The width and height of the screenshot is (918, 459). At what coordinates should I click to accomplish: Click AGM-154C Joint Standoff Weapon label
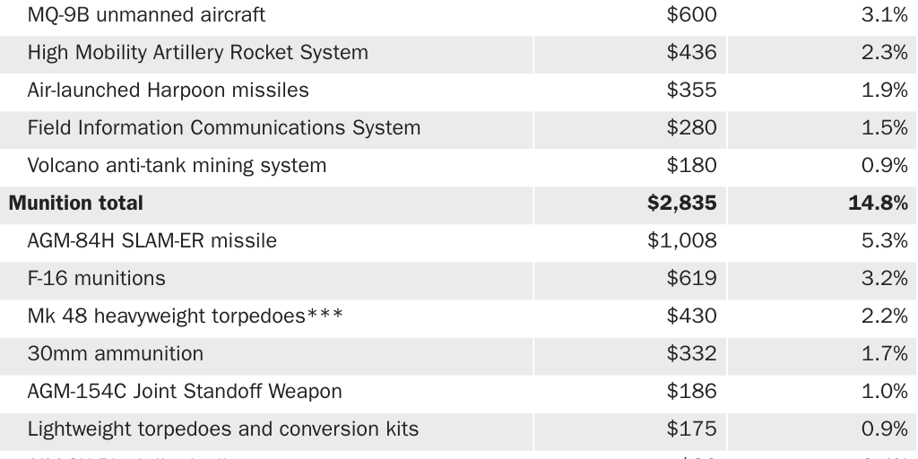[185, 392]
